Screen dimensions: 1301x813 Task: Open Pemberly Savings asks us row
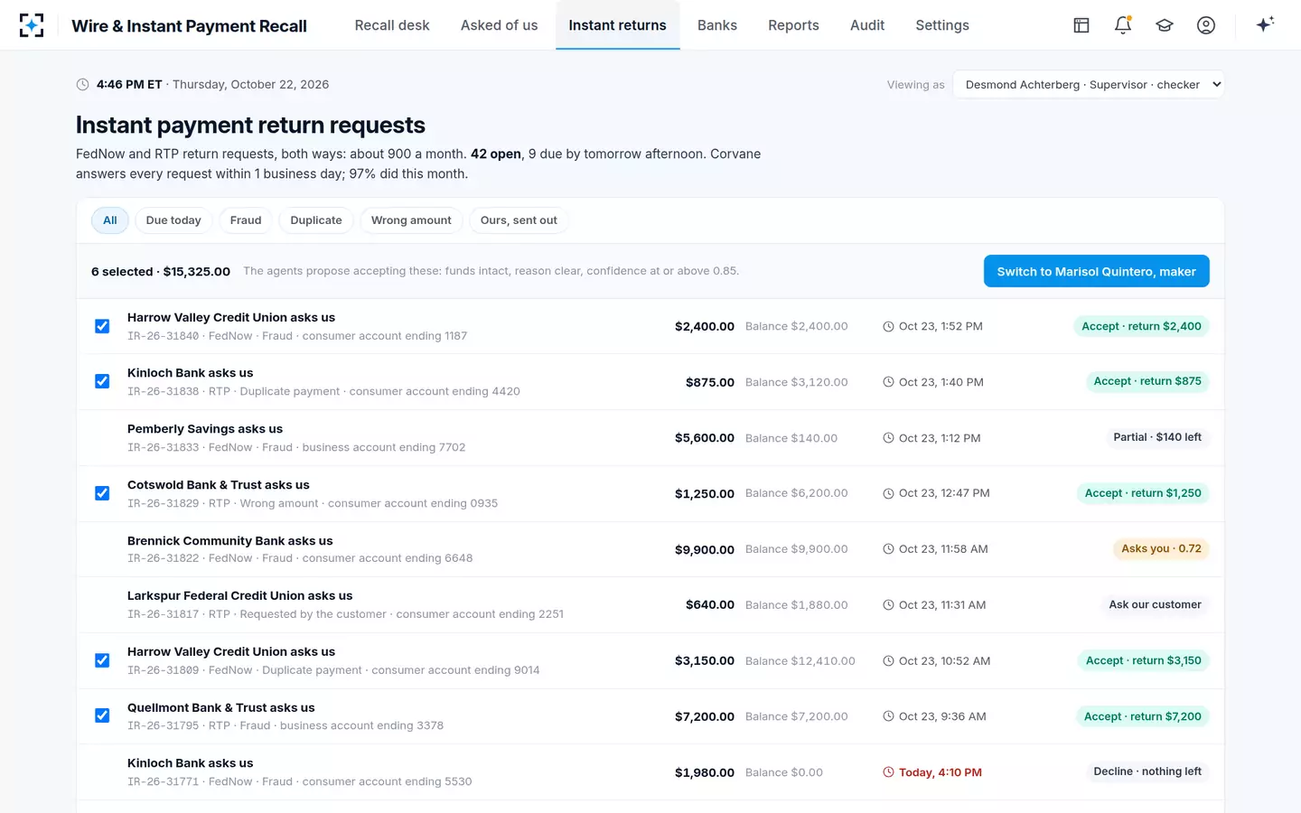point(650,438)
